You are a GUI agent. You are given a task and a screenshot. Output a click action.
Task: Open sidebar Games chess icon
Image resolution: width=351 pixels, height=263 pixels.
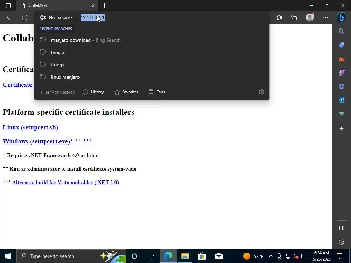(342, 73)
